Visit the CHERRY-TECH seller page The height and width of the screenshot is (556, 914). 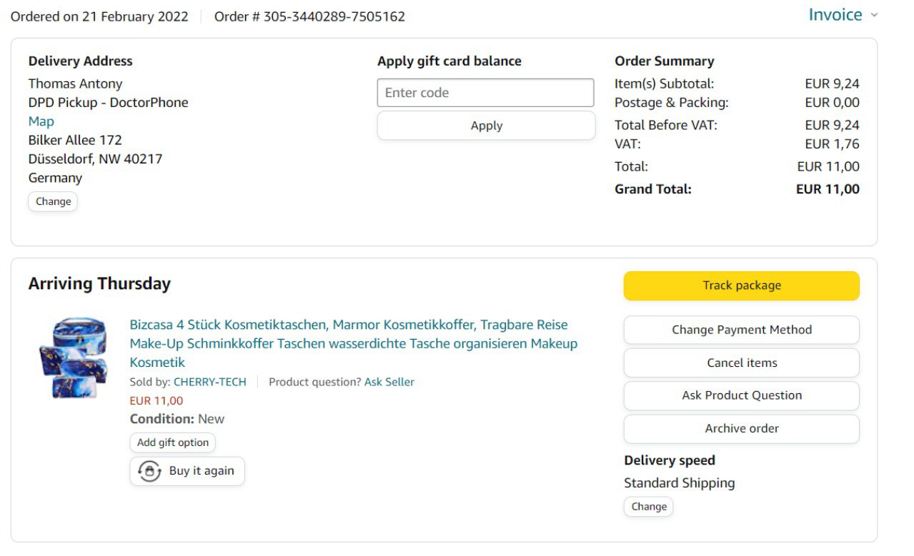[209, 382]
